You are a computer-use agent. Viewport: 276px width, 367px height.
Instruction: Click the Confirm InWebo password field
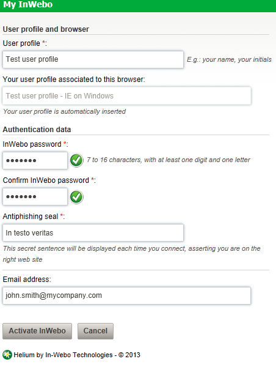pos(35,196)
